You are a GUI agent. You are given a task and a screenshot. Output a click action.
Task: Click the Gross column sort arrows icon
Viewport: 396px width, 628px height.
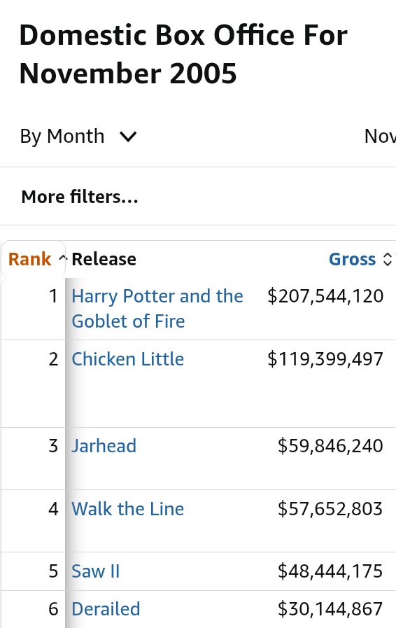tap(387, 259)
